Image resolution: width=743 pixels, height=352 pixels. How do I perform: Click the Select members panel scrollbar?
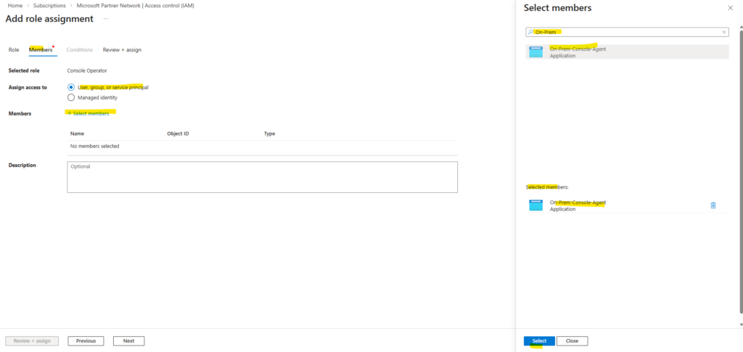(x=740, y=171)
